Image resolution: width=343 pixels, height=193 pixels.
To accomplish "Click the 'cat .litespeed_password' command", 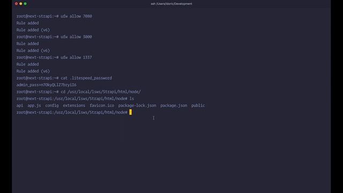I will point(86,78).
